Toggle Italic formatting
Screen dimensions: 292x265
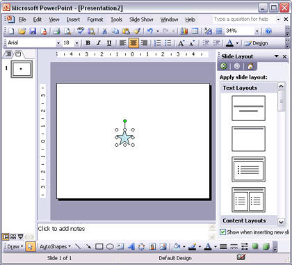tap(99, 43)
